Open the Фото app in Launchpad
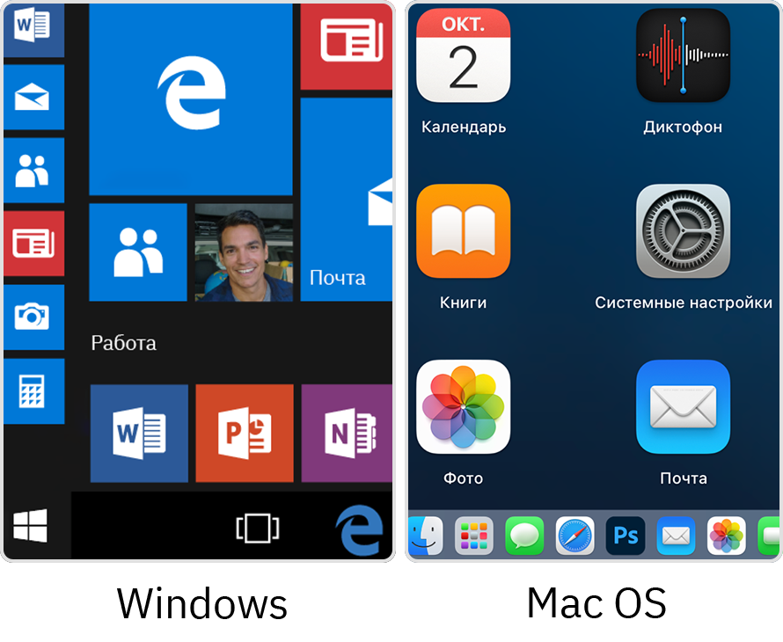Screen dimensions: 783x642 pos(463,407)
